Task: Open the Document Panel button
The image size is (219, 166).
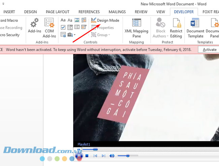Action: (x=213, y=28)
